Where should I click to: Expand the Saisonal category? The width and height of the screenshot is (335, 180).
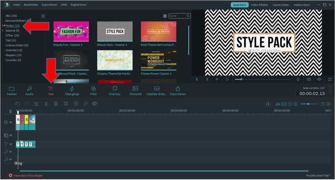click(x=3, y=30)
